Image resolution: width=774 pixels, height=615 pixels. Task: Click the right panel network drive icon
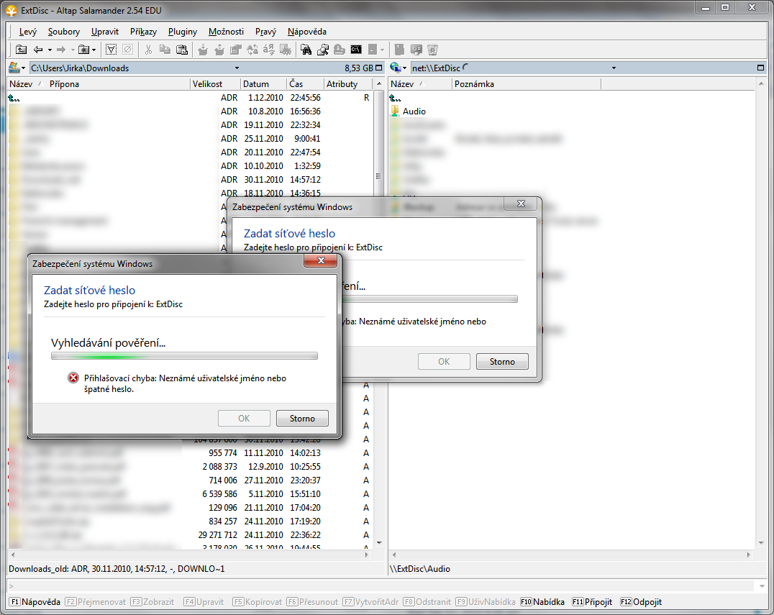[396, 68]
